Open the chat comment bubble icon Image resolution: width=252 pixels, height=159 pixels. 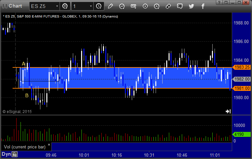click(180, 6)
